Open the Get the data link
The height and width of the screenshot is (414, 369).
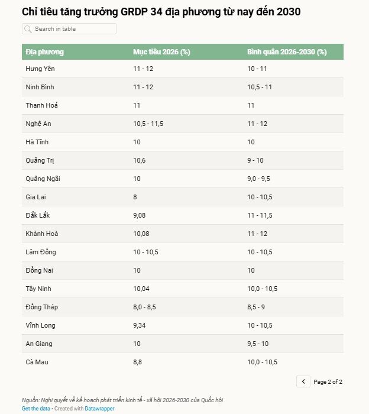(36, 409)
